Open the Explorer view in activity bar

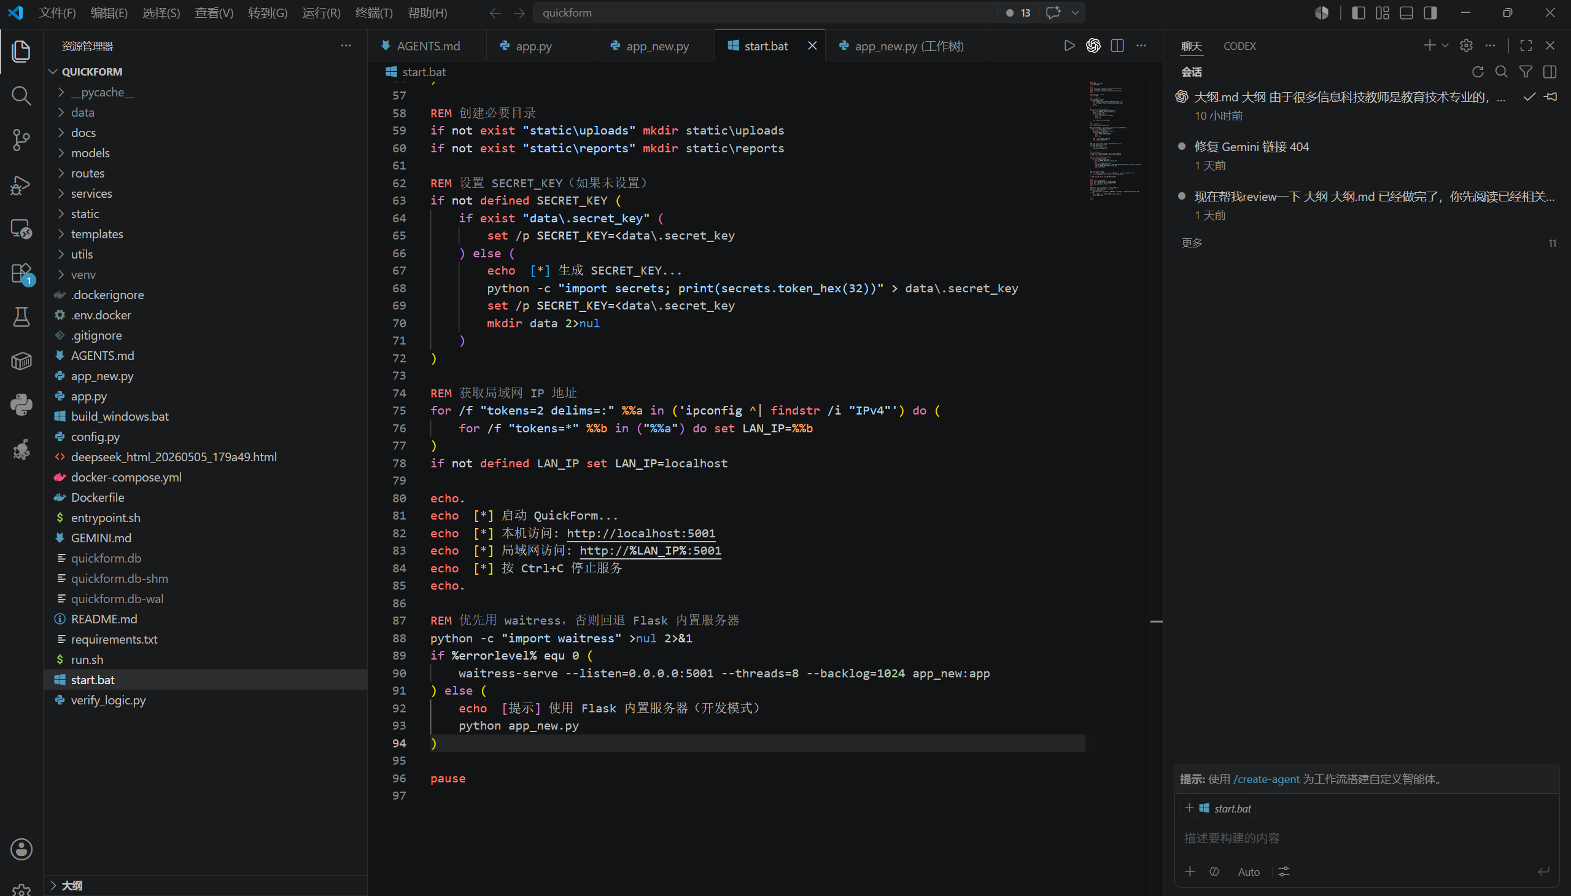pyautogui.click(x=21, y=51)
